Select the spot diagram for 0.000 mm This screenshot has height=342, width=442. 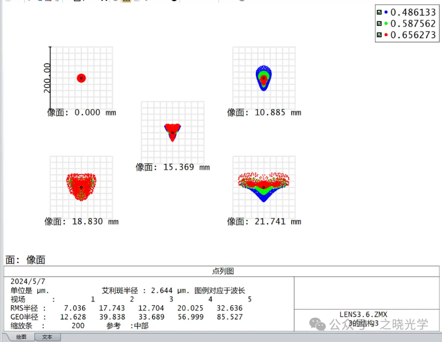click(81, 78)
